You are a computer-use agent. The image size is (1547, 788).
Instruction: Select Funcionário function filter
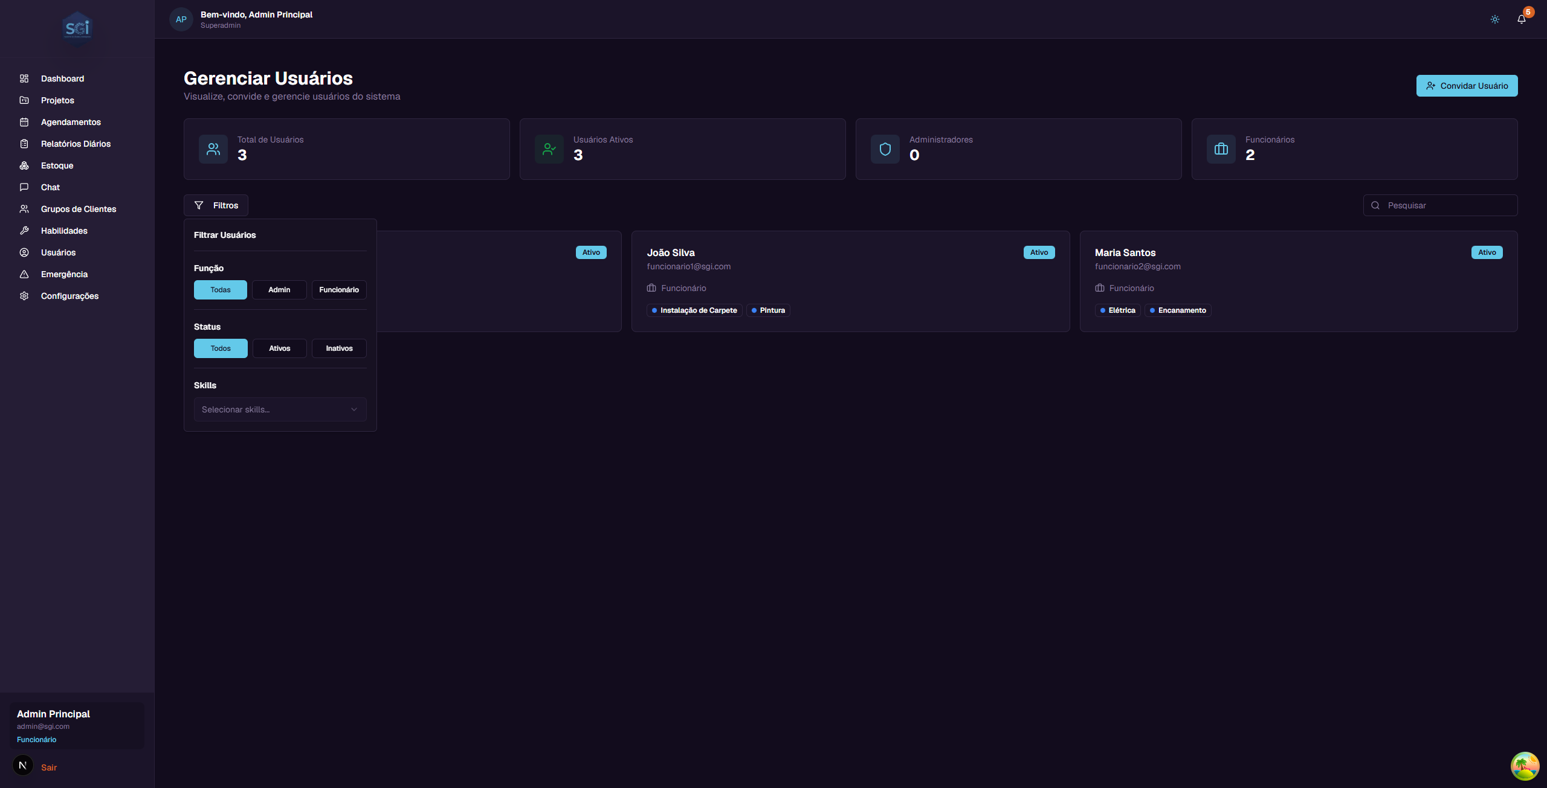click(x=339, y=290)
